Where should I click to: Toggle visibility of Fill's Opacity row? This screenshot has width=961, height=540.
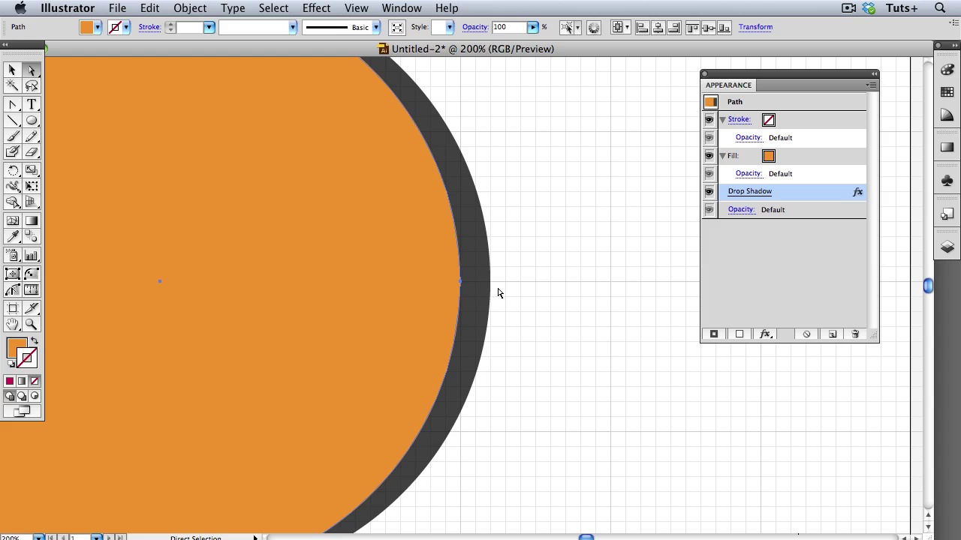(709, 173)
